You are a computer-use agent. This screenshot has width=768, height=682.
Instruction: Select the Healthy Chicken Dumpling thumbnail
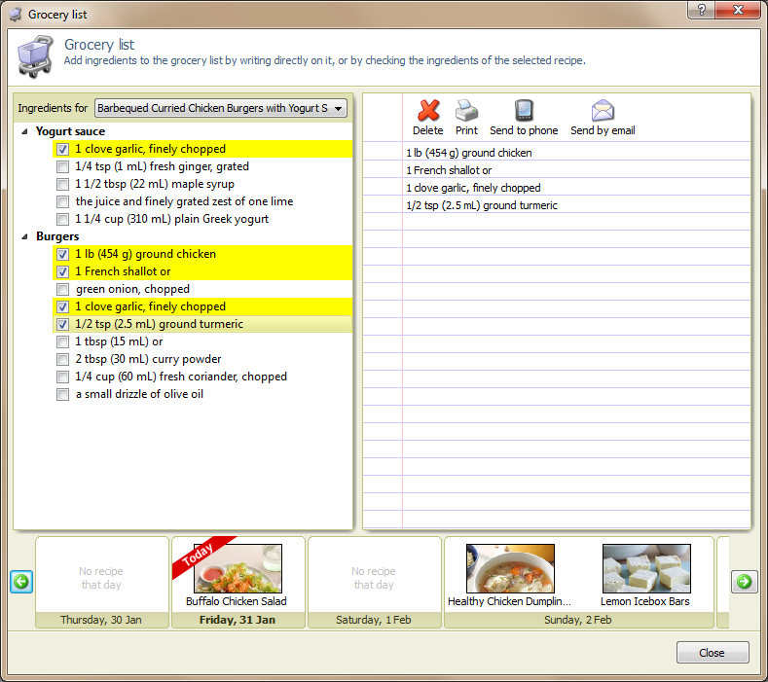click(510, 568)
